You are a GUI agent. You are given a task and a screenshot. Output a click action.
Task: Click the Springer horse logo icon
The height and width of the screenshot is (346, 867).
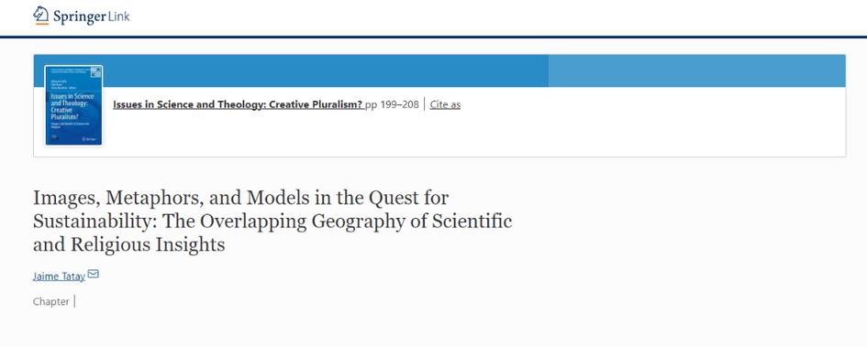point(41,15)
